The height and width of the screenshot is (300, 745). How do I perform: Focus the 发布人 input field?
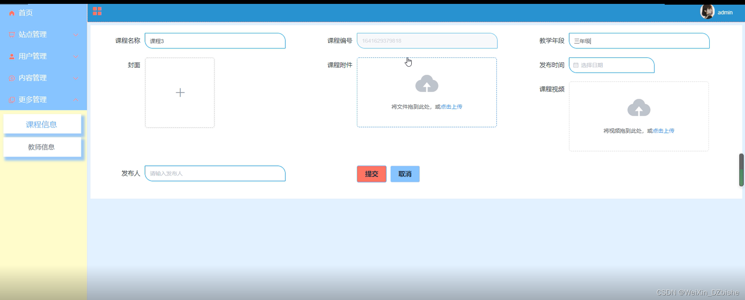coord(215,173)
